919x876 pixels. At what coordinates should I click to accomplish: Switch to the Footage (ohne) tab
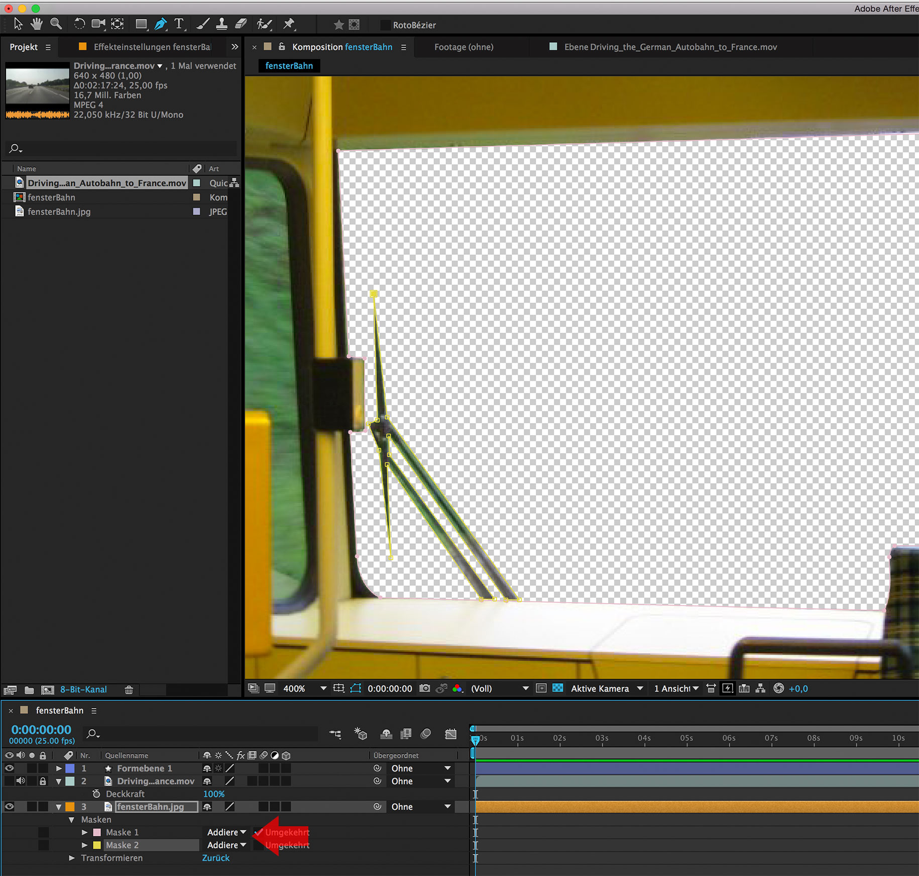point(464,47)
